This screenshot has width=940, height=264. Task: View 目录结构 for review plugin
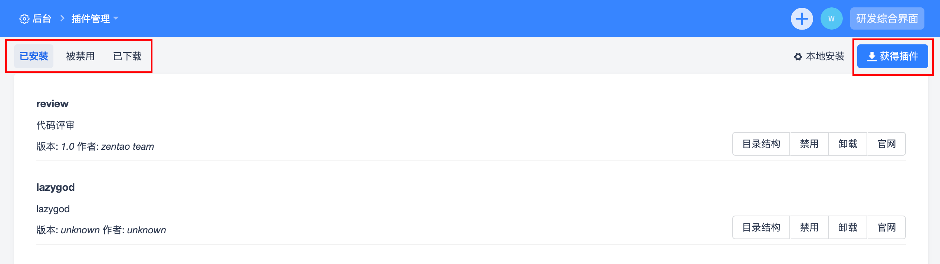[x=761, y=144]
